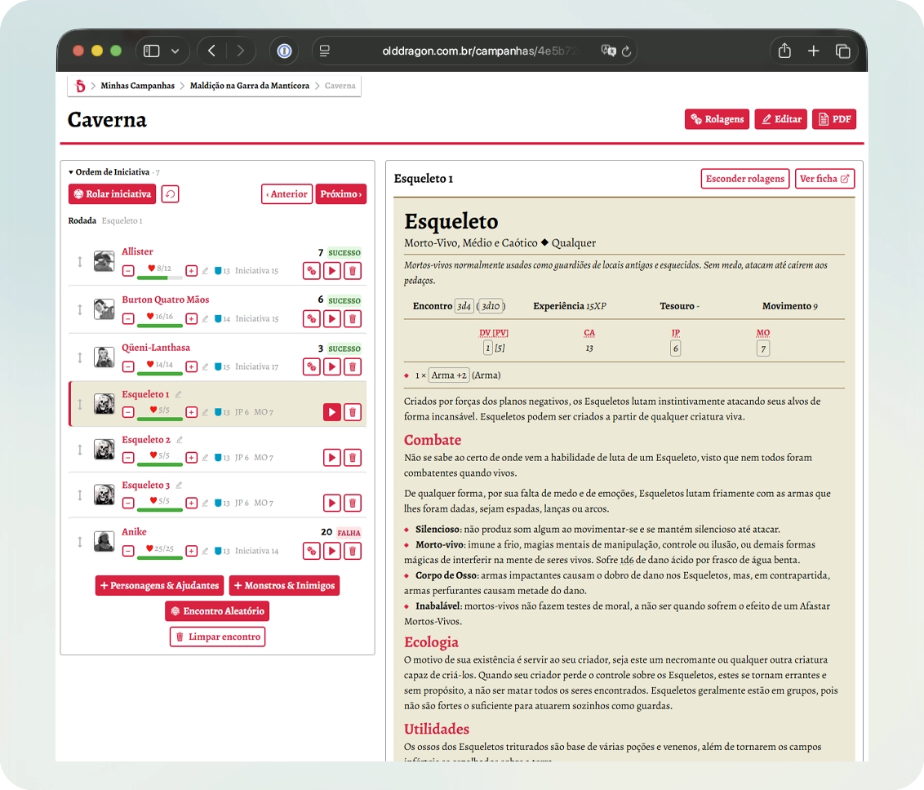Open a new Safari tab with plus icon
The height and width of the screenshot is (790, 924).
pyautogui.click(x=813, y=51)
